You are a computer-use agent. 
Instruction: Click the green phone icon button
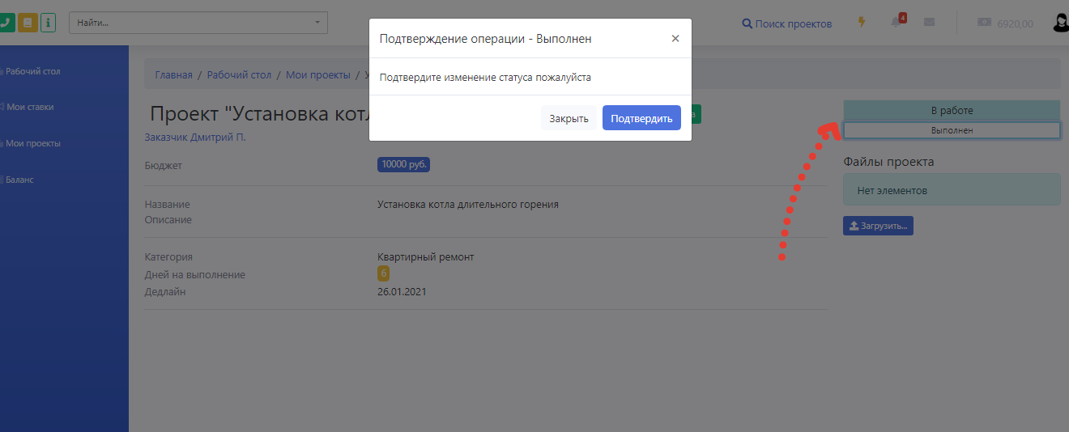coord(6,23)
